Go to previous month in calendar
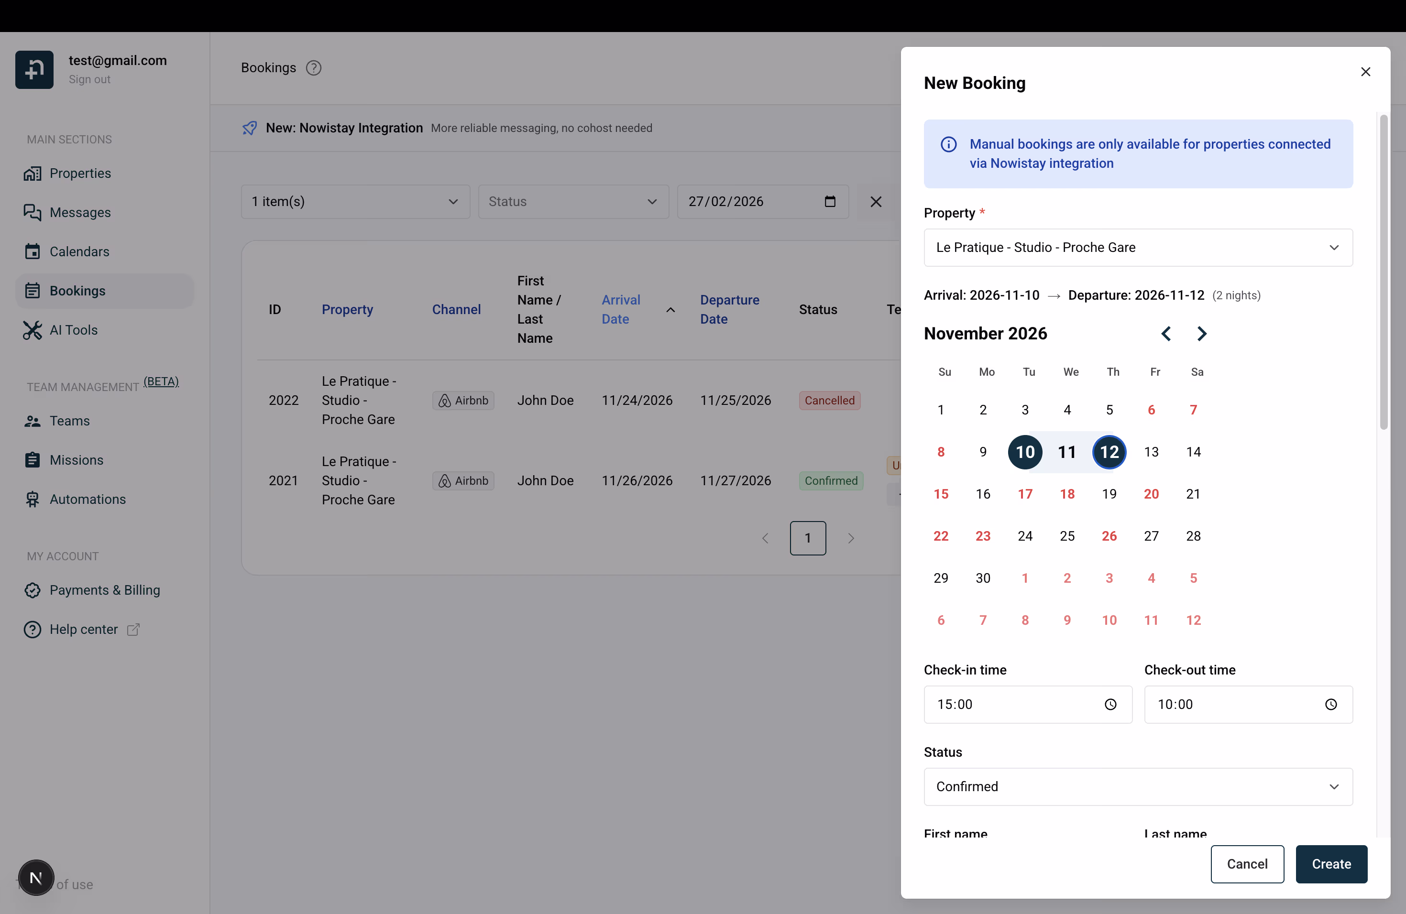The image size is (1406, 914). pyautogui.click(x=1165, y=334)
